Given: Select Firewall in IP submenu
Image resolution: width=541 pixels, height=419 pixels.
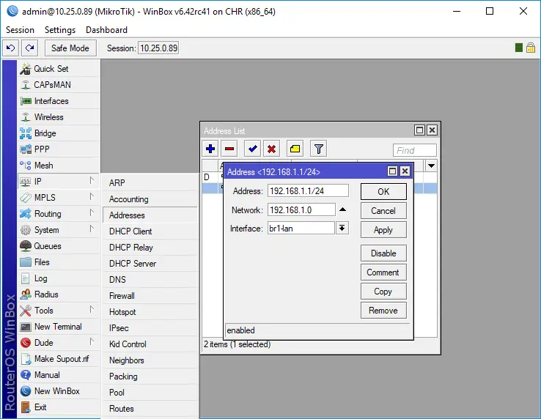Looking at the screenshot, I should click(150, 296).
